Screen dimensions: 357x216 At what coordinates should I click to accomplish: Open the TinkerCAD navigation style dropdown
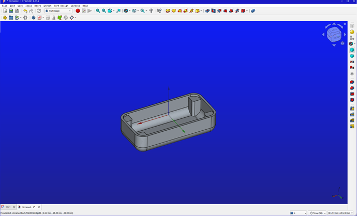pyautogui.click(x=318, y=213)
